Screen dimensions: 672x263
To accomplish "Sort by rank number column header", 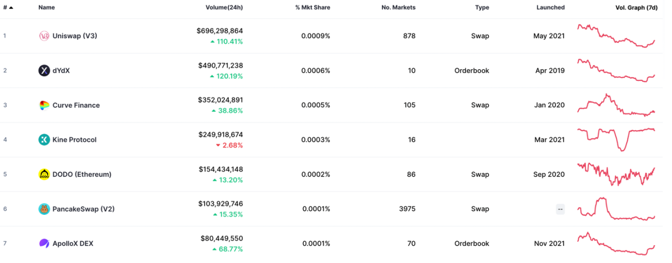I will [x=8, y=8].
